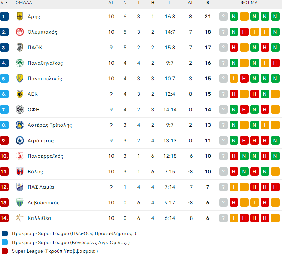This screenshot has width=282, height=255.
Task: Click Παναθηναϊκός red Η last-match badge
Action: [275, 63]
